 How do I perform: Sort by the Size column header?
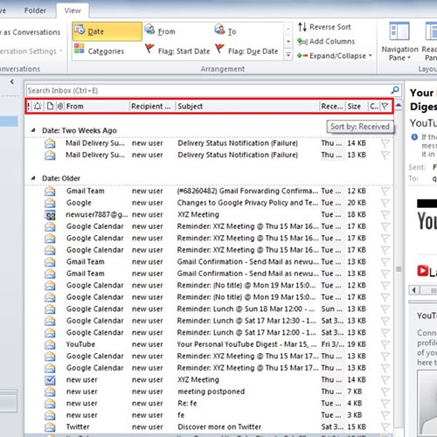click(x=357, y=107)
